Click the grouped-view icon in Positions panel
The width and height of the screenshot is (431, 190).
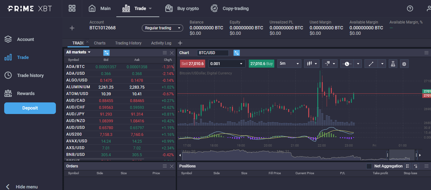tap(415, 166)
